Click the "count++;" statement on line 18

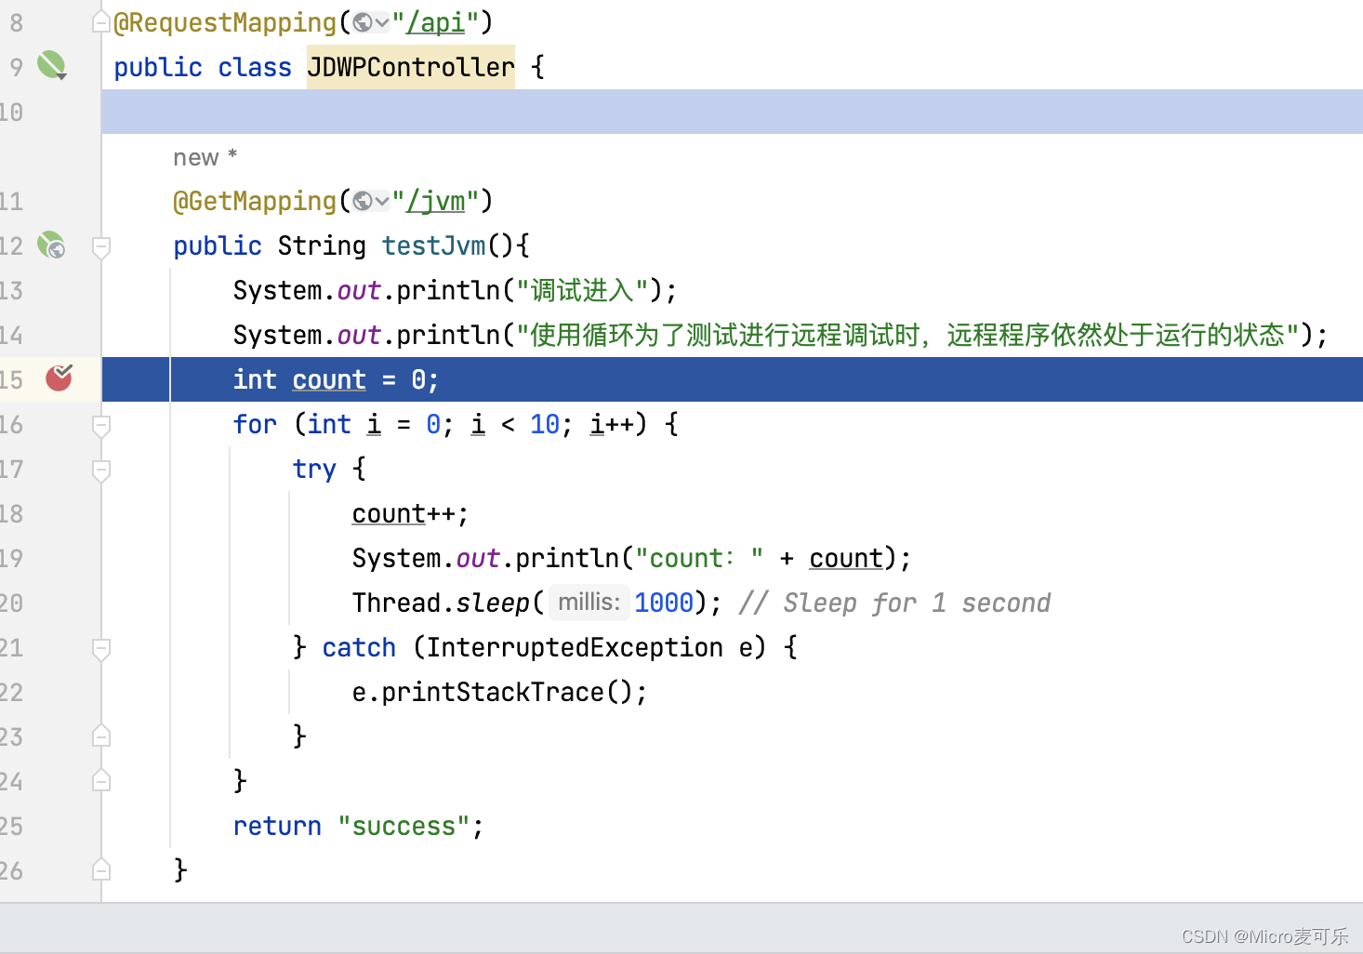pyautogui.click(x=411, y=513)
